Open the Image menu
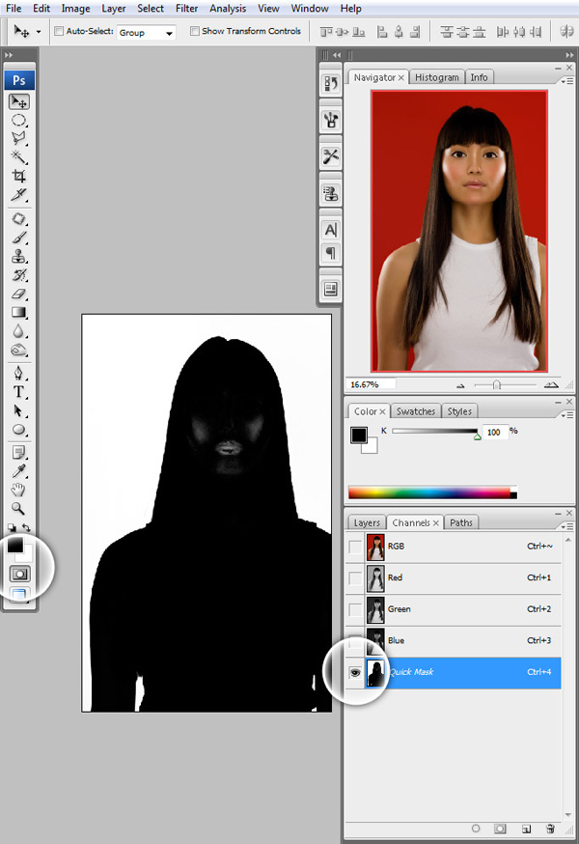Screen dimensions: 579x844 pyautogui.click(x=75, y=9)
